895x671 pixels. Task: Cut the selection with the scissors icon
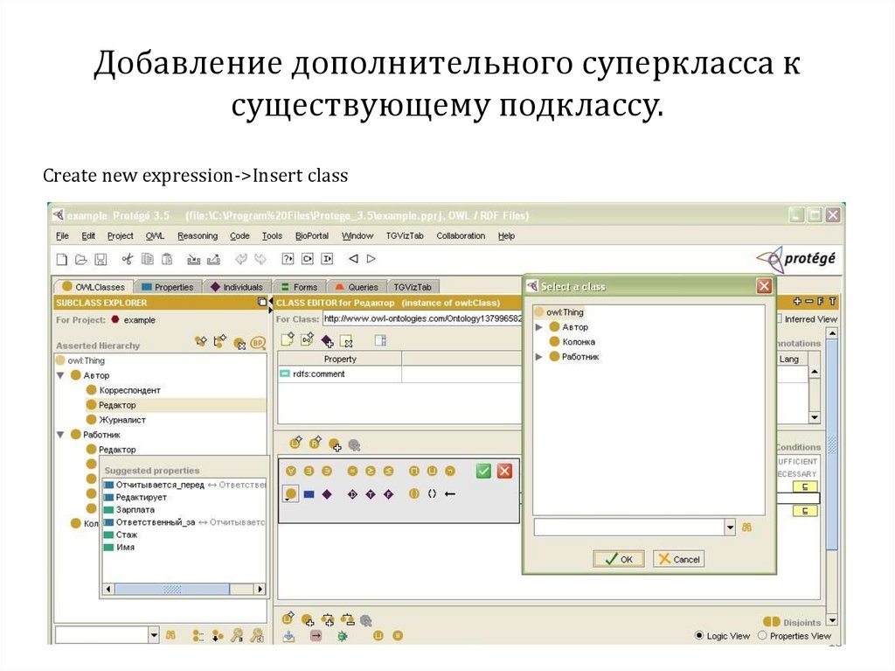click(127, 260)
